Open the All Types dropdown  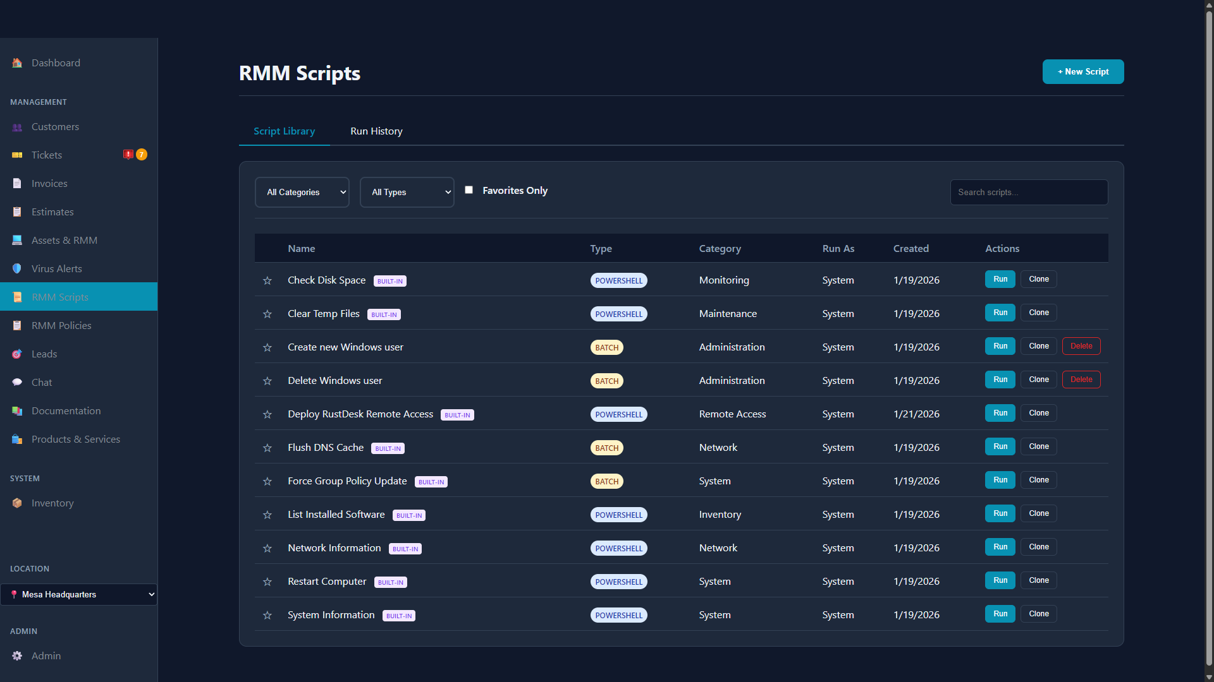coord(407,192)
